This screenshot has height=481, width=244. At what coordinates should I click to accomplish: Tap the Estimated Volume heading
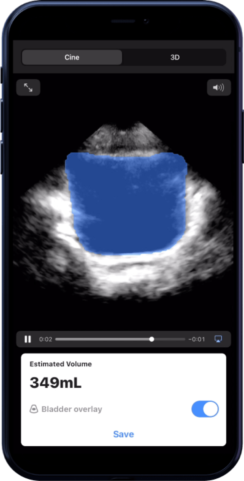click(x=61, y=364)
